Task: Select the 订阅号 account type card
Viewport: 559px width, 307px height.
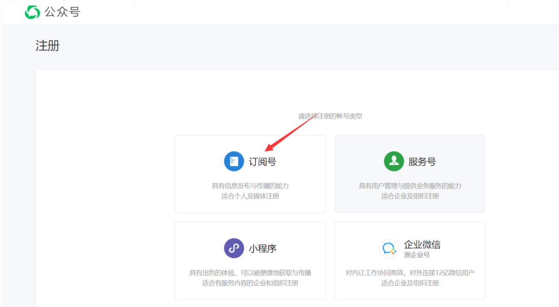Action: click(x=250, y=174)
